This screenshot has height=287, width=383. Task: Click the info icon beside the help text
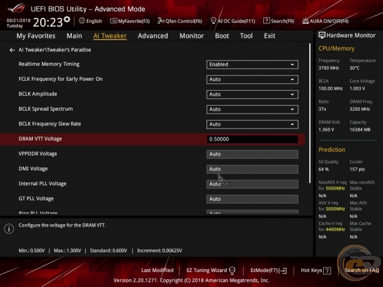(x=9, y=228)
